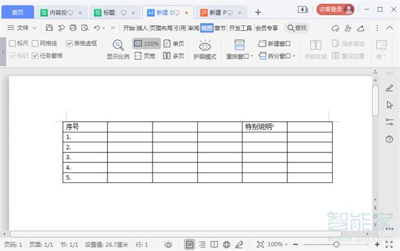400x251 pixels.
Task: Click the zoom slider handle
Action: [x=336, y=244]
